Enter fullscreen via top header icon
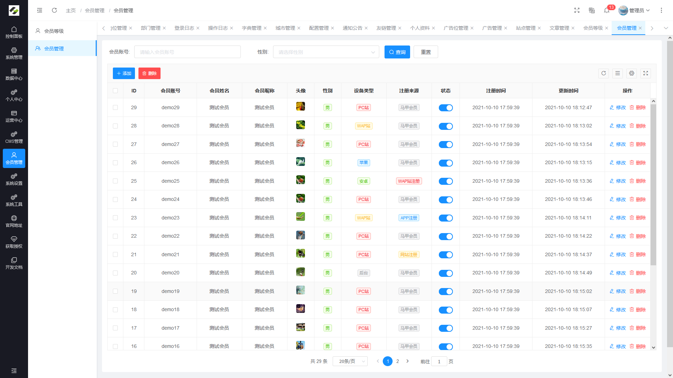The width and height of the screenshot is (673, 378). tap(577, 10)
